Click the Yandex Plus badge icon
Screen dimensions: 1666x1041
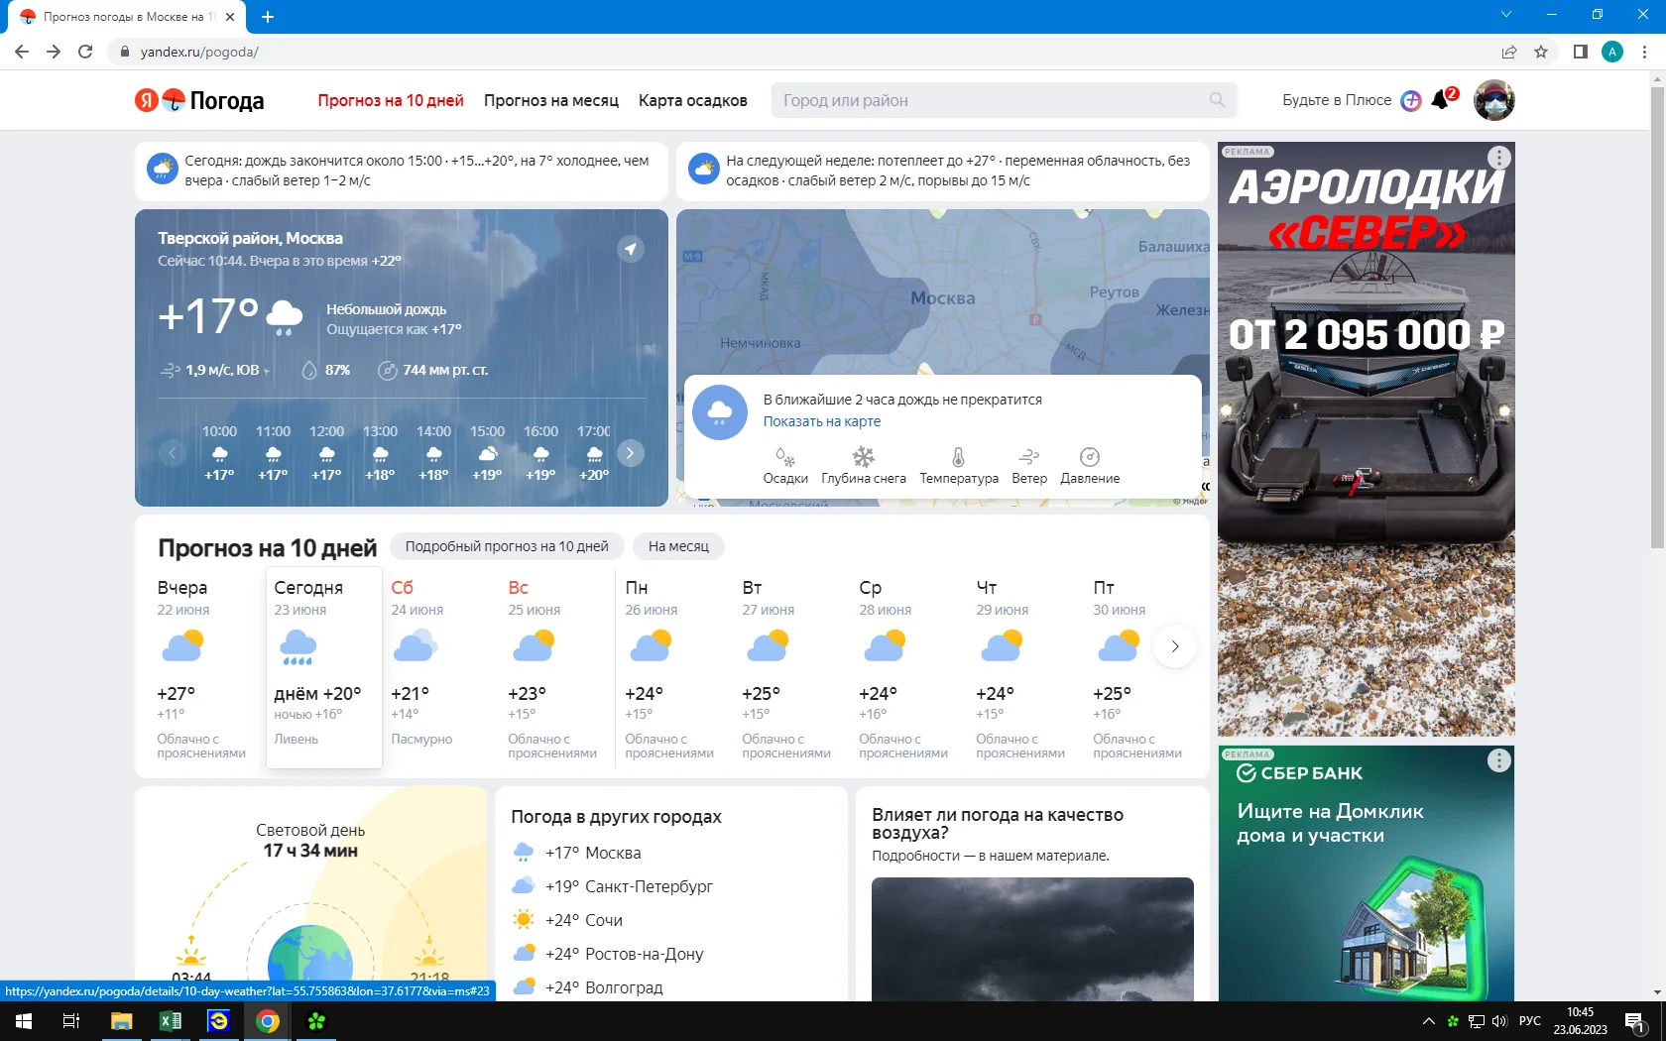pyautogui.click(x=1410, y=100)
